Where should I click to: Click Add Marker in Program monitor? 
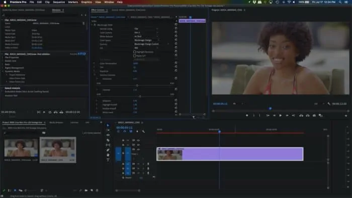tap(247, 116)
